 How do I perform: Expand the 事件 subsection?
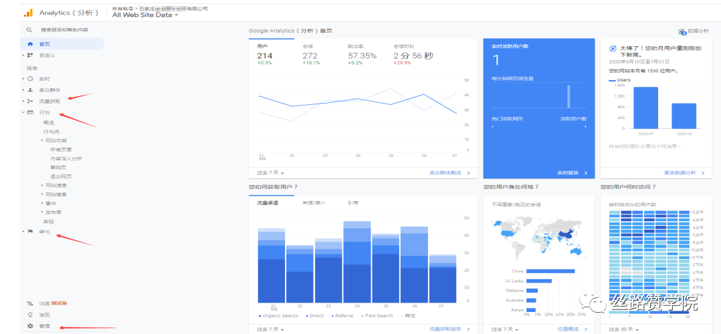coord(42,203)
